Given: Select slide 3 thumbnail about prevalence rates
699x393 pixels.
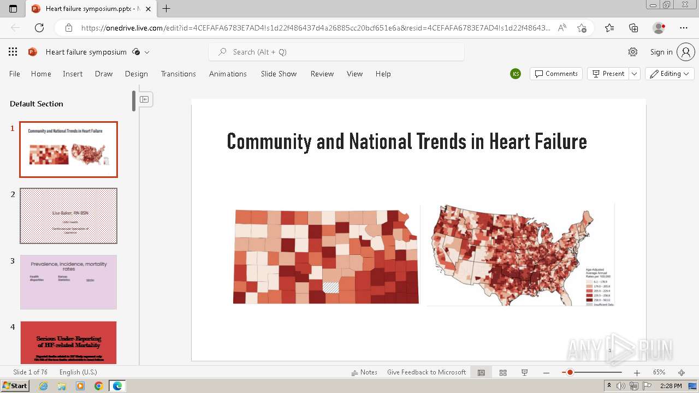Looking at the screenshot, I should [x=68, y=282].
